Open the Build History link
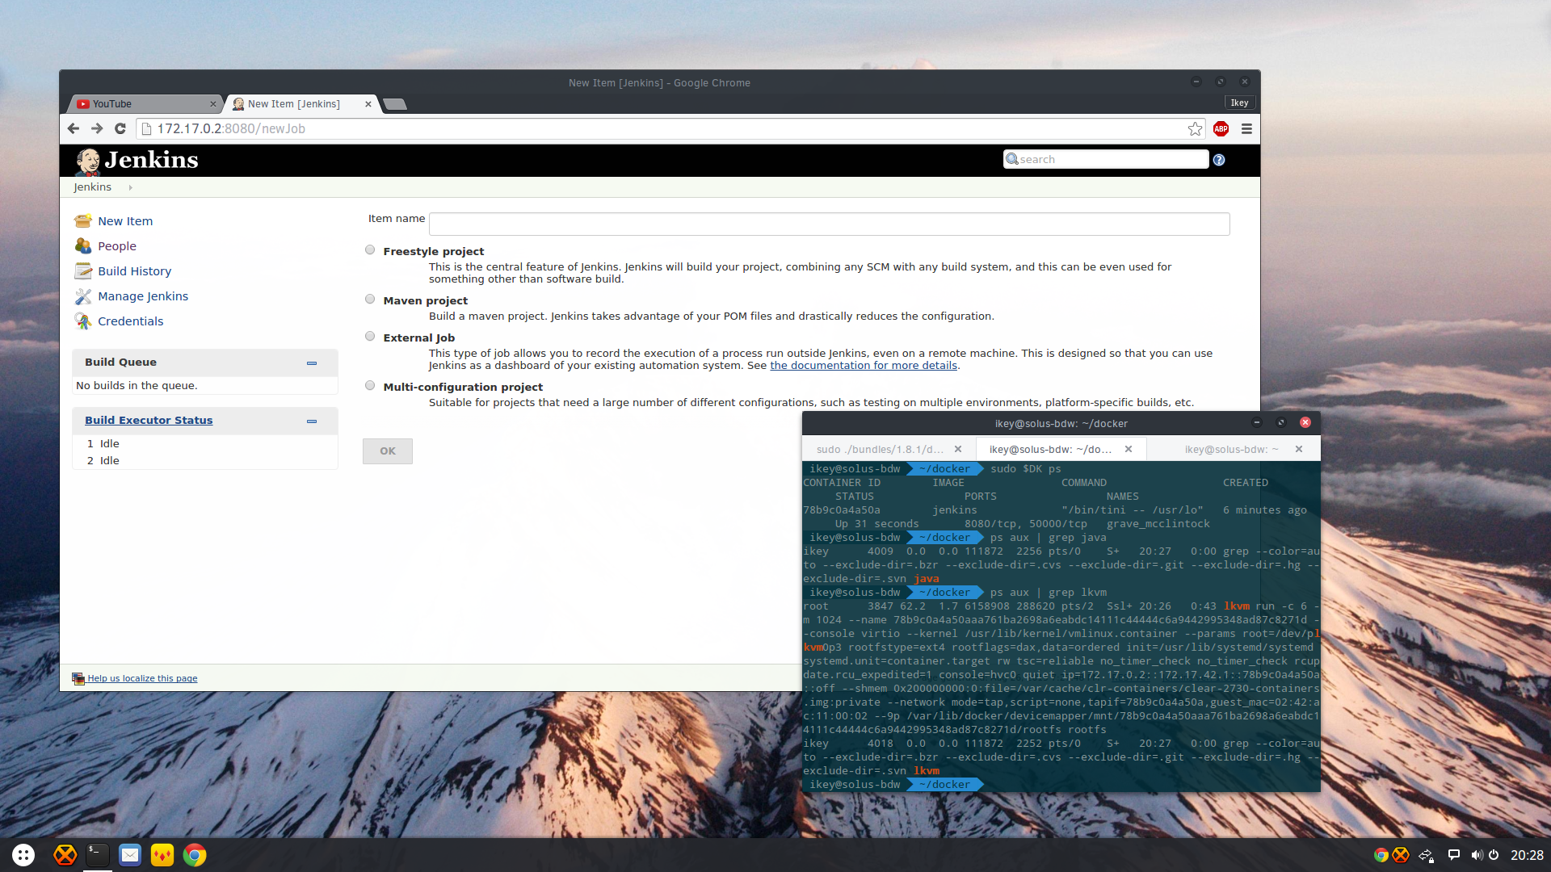Image resolution: width=1551 pixels, height=872 pixels. click(135, 271)
